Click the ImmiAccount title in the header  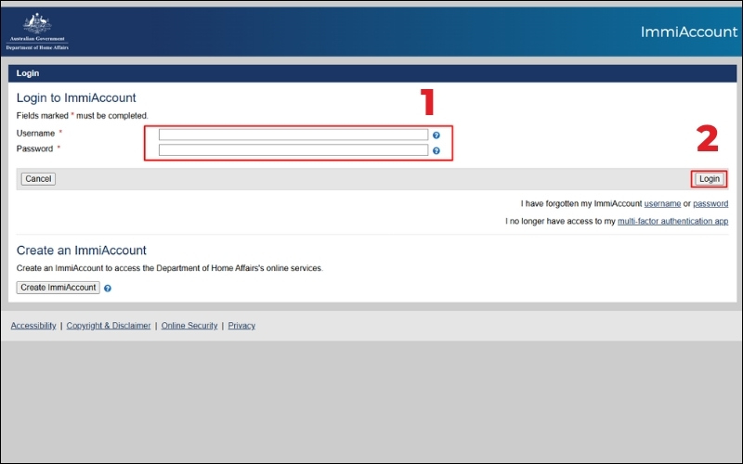point(689,32)
